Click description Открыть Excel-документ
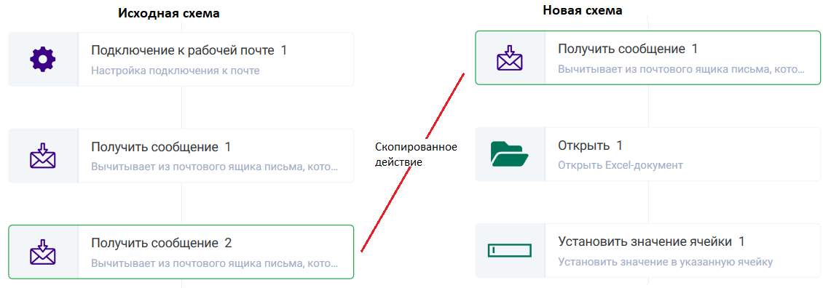Image resolution: width=823 pixels, height=288 pixels. point(621,165)
